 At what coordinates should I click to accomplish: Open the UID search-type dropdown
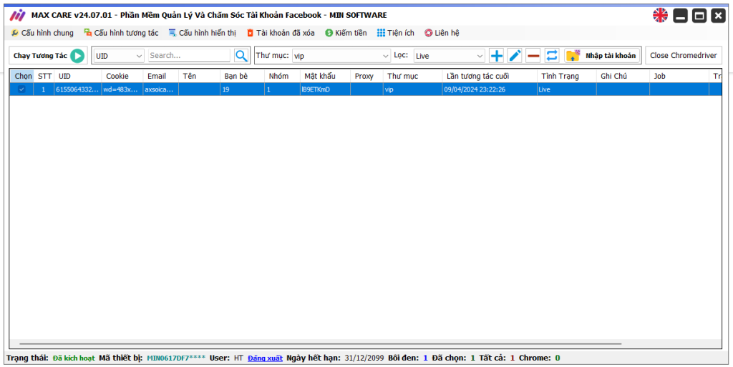coord(119,56)
